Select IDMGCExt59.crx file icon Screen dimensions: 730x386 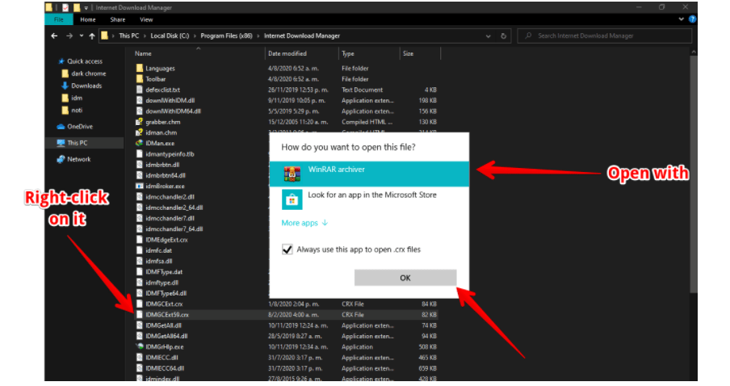pyautogui.click(x=139, y=314)
